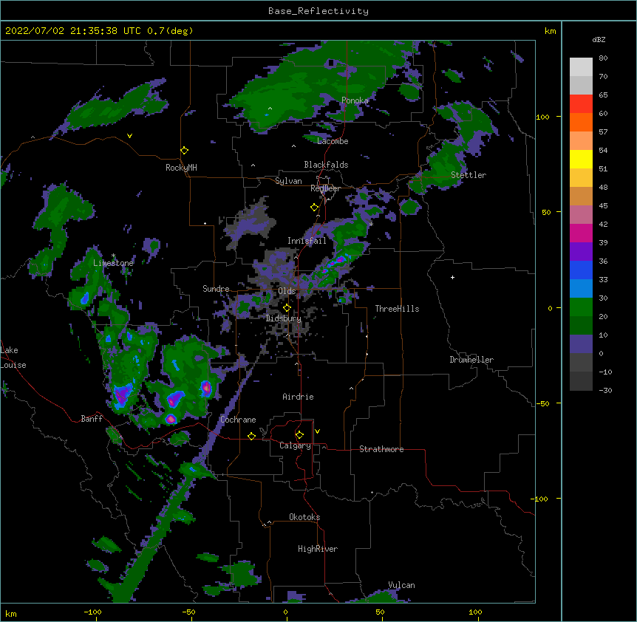Select the blue 33-36 dBZ legend swatch

(x=581, y=270)
